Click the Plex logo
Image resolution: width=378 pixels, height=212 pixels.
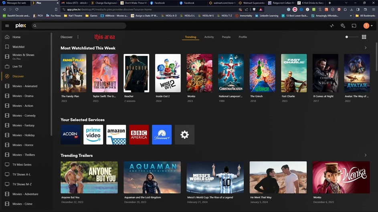click(x=21, y=26)
